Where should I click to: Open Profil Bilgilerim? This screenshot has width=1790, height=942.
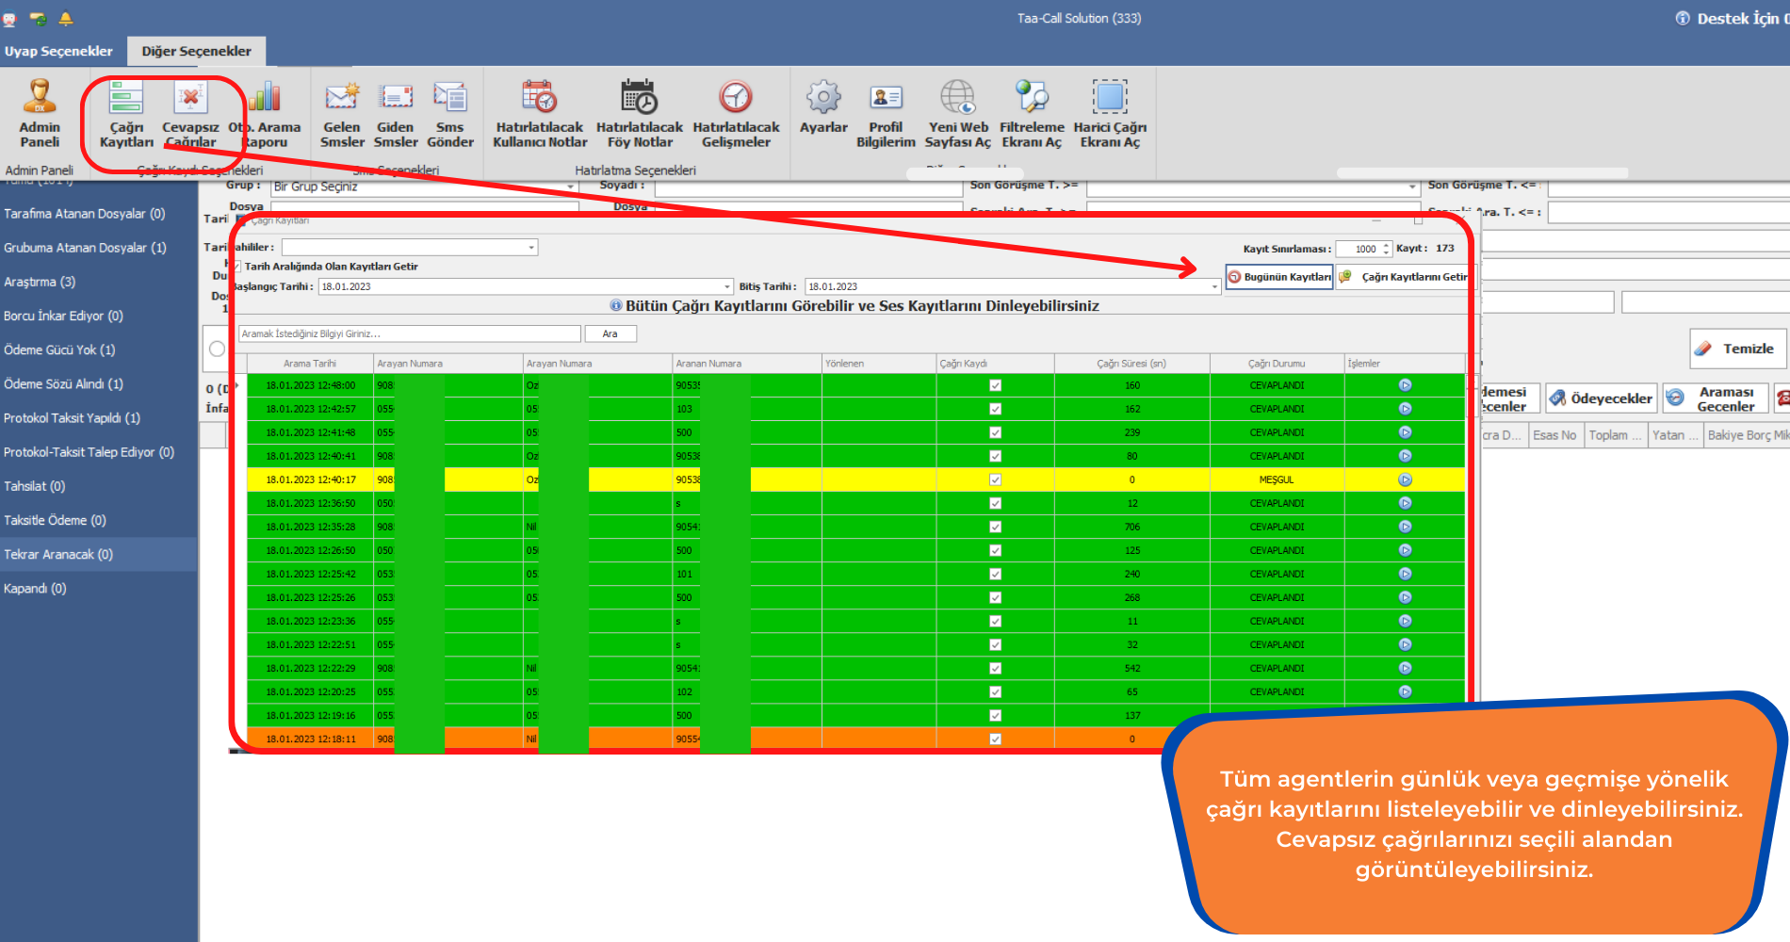click(x=886, y=114)
